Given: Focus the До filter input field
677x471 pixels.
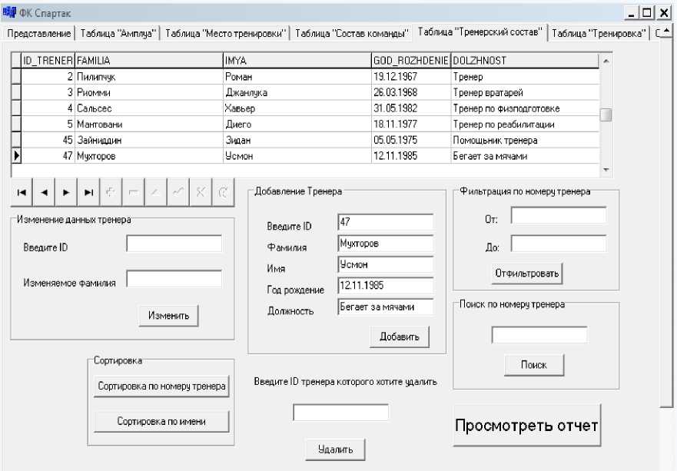Looking at the screenshot, I should 558,244.
